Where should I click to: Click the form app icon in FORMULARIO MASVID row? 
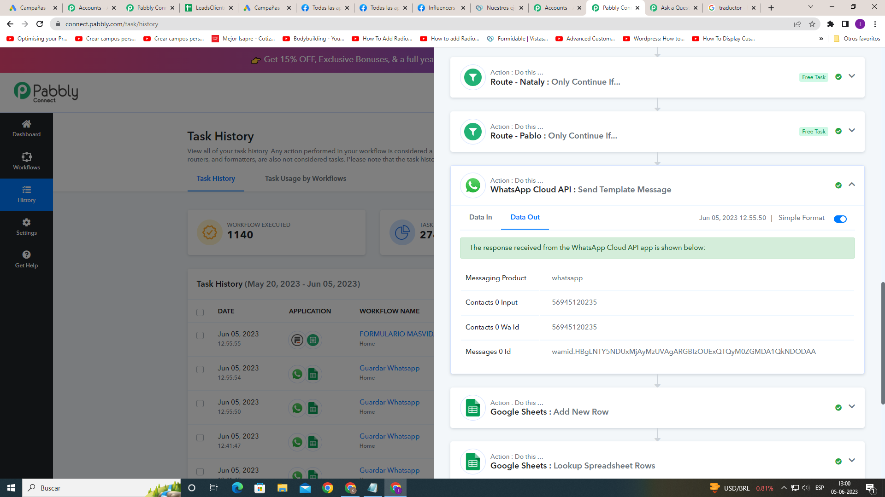click(297, 340)
